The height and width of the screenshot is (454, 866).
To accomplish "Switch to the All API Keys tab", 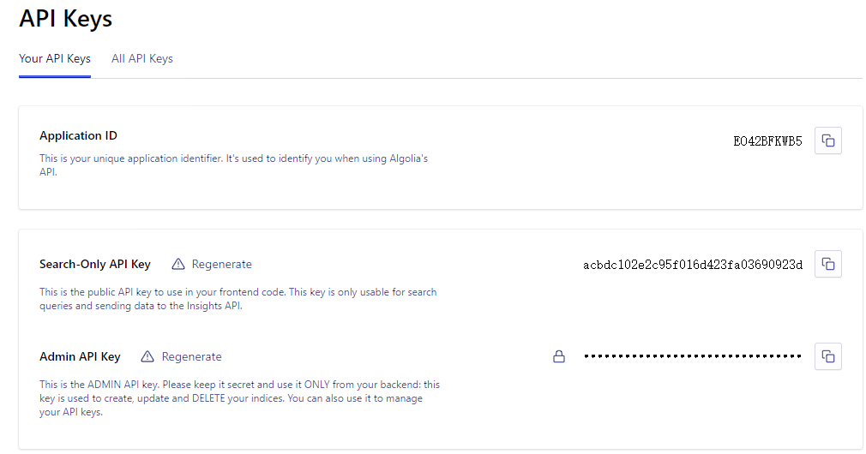I will (x=142, y=59).
